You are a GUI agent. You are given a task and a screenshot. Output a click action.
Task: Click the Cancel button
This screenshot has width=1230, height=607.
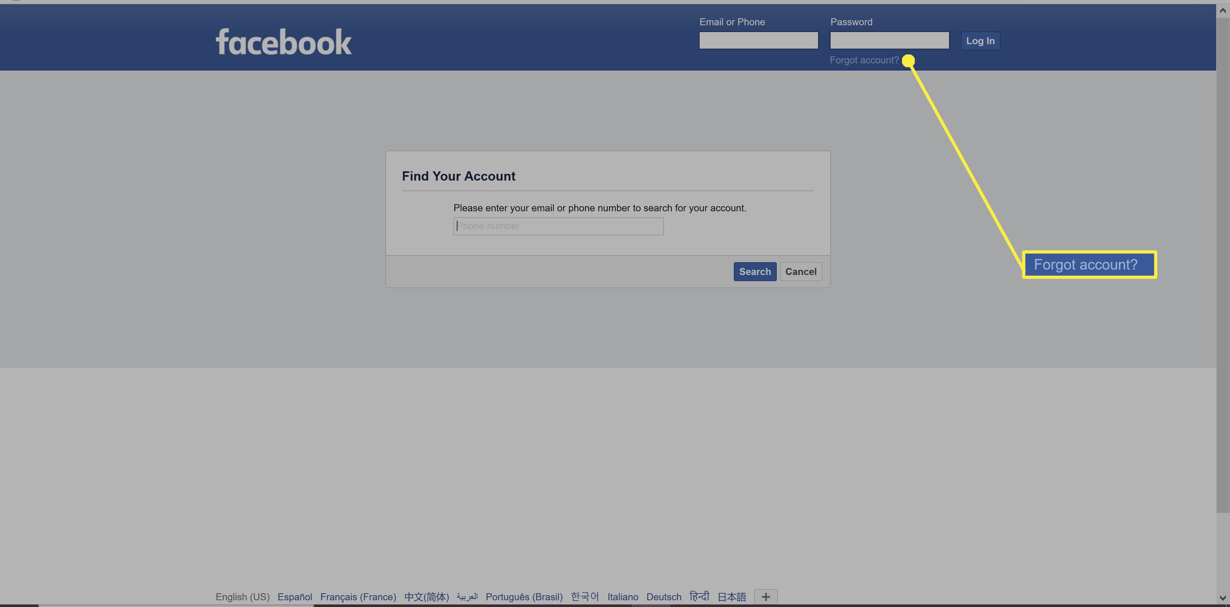coord(800,271)
